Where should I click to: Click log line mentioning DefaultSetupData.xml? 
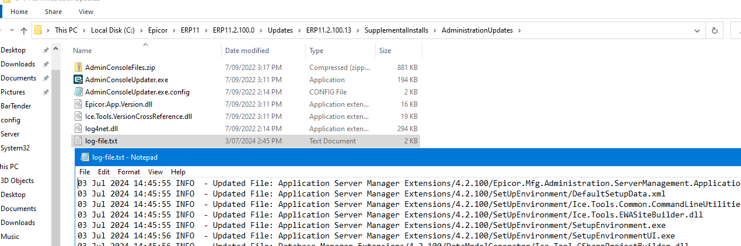(x=372, y=194)
